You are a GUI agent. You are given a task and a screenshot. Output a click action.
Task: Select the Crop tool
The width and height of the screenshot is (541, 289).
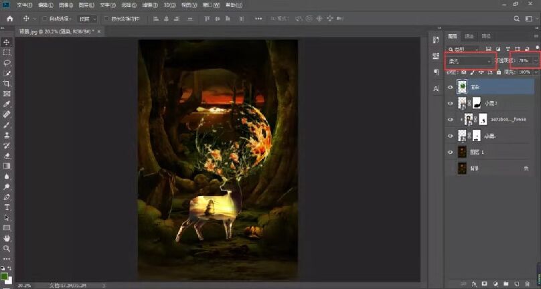pos(7,84)
